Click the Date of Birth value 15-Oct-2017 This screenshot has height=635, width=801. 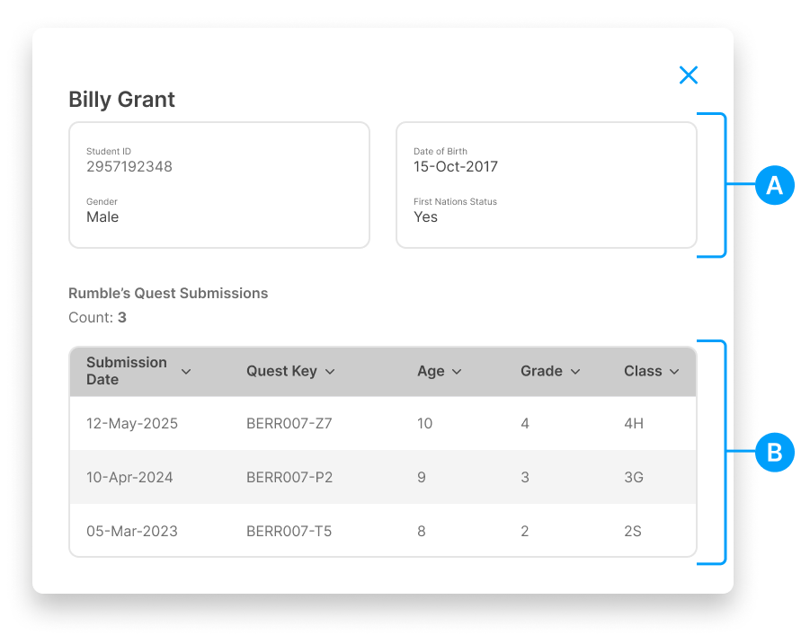[455, 167]
